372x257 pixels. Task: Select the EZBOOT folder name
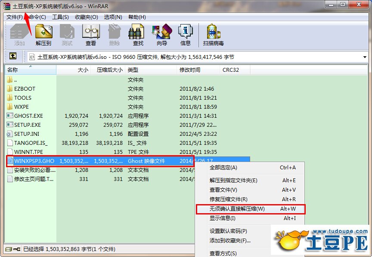25,89
